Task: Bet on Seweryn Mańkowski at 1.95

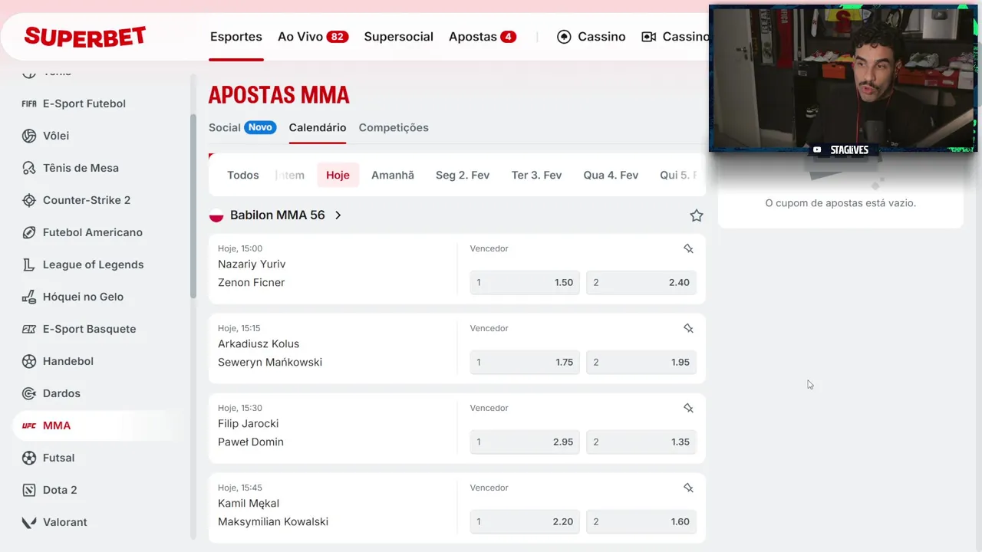Action: pos(641,362)
